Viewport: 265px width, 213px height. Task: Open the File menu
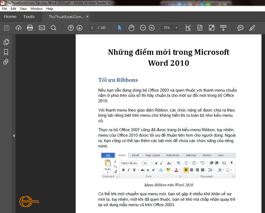(4, 9)
